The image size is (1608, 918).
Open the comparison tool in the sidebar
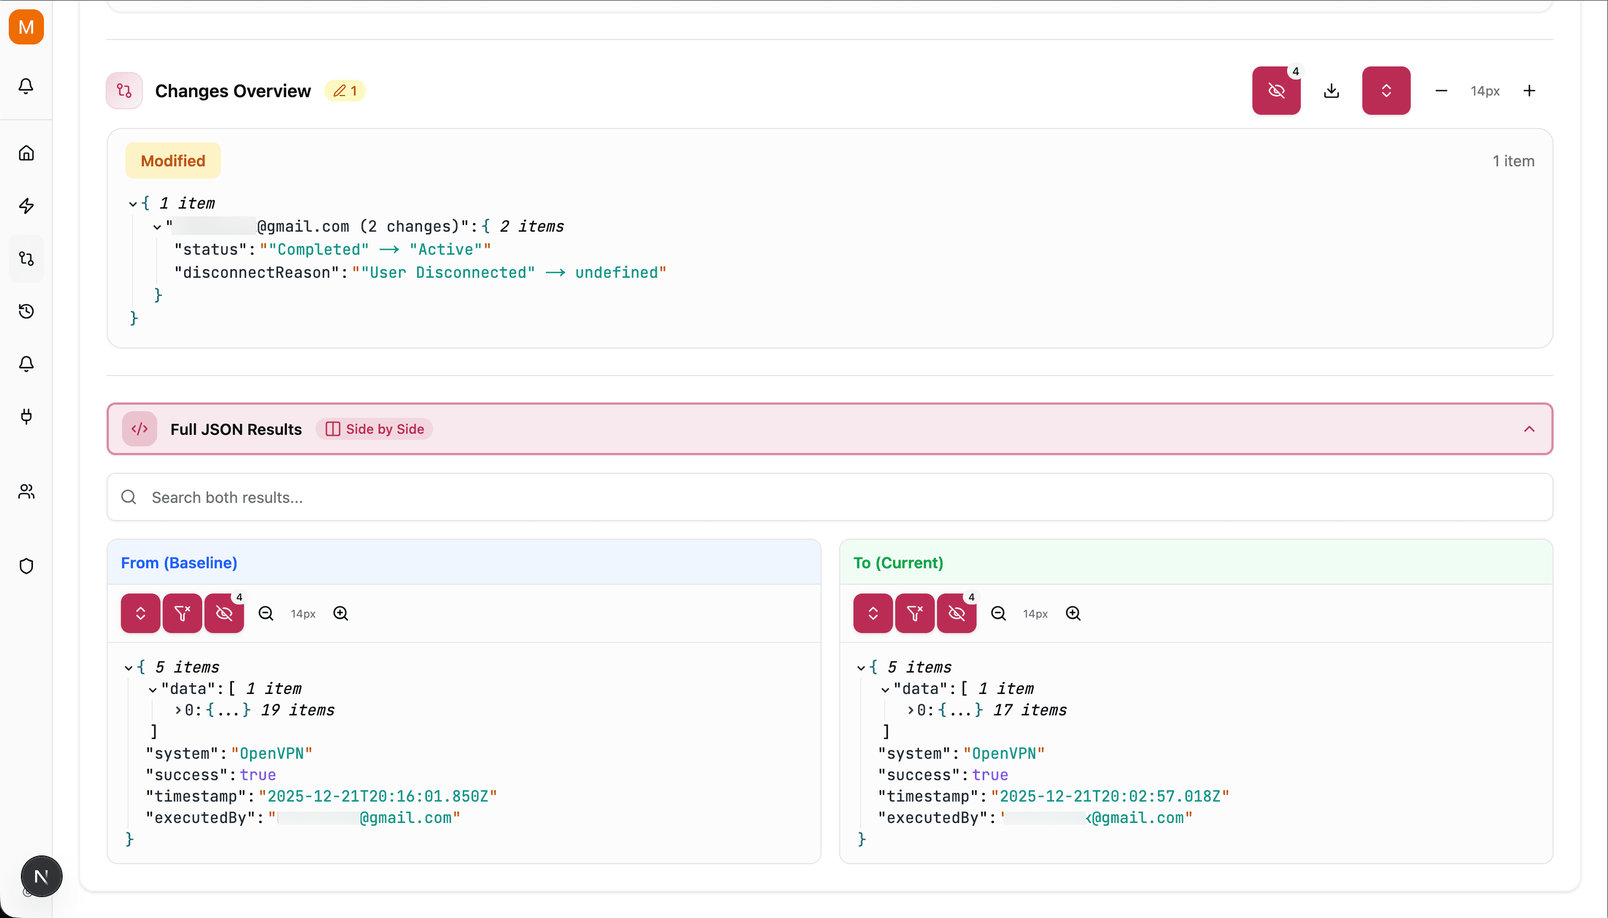[26, 258]
